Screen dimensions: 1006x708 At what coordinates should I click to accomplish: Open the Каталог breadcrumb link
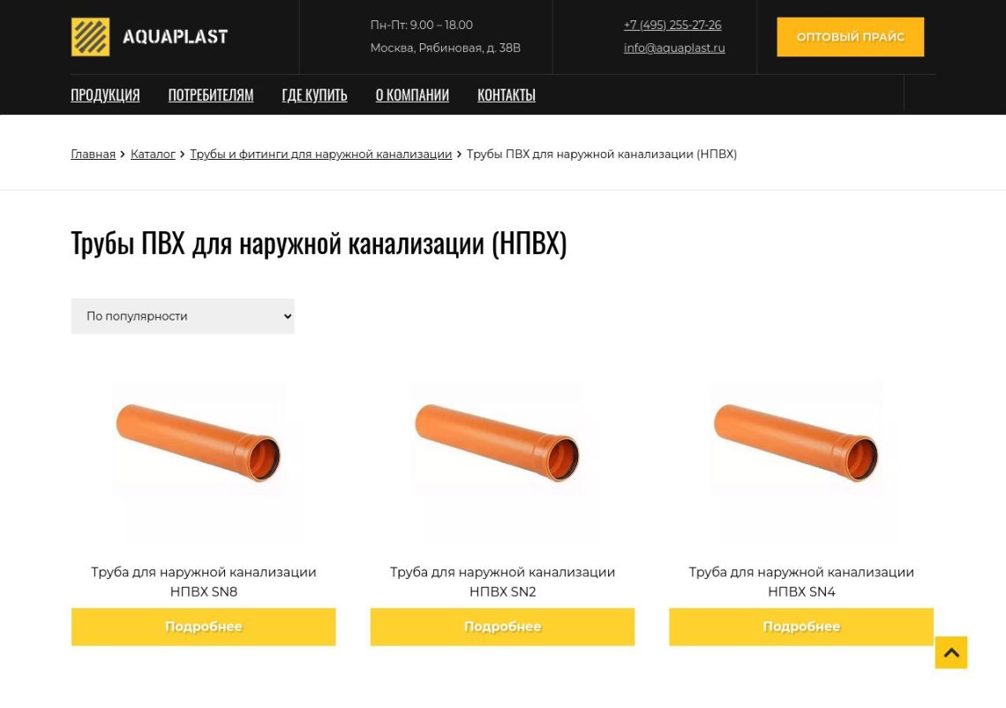[x=153, y=154]
